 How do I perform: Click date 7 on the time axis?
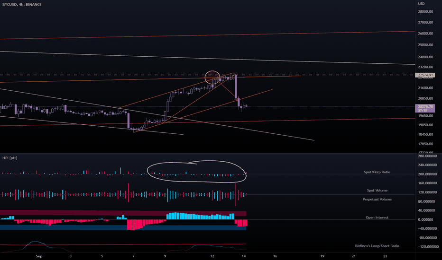point(134,256)
